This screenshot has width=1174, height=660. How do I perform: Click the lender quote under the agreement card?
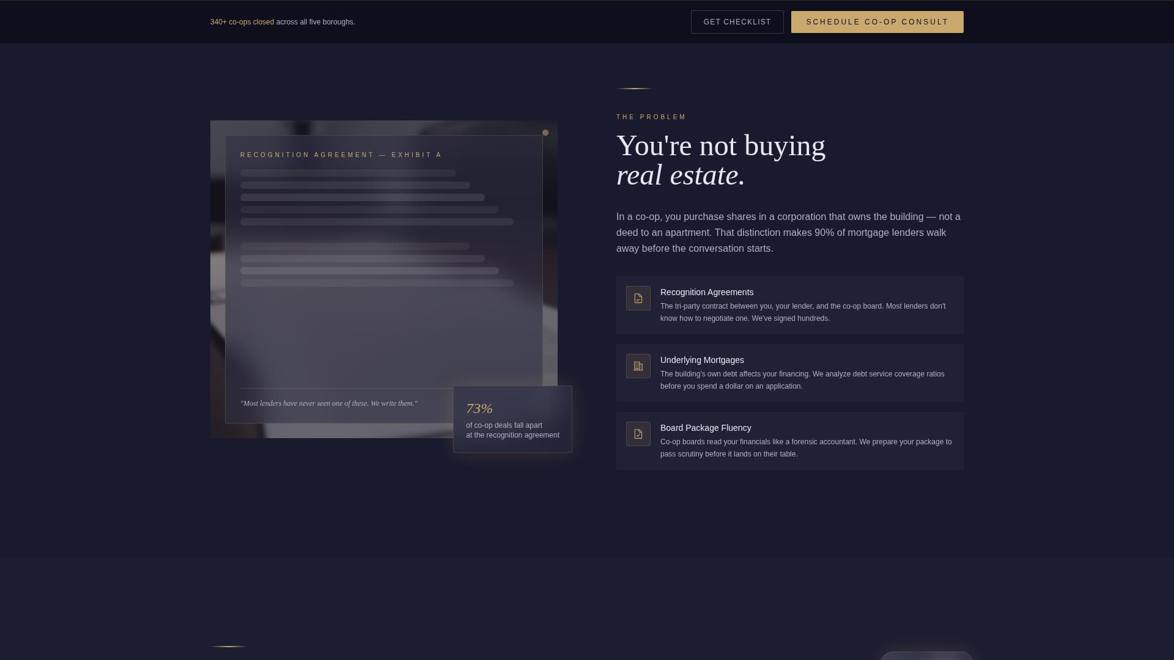pyautogui.click(x=330, y=403)
